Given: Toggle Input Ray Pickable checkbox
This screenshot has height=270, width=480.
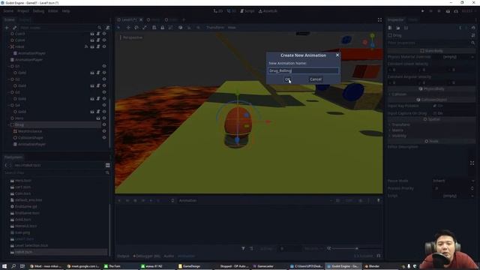Looking at the screenshot, I should tap(435, 106).
